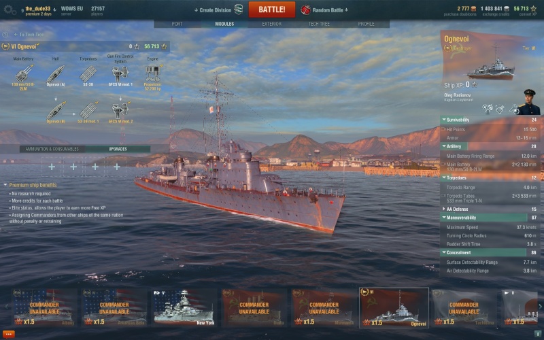This screenshot has width=544, height=340.
Task: Select the 53-38 torpedoes module icon
Action: (x=88, y=74)
